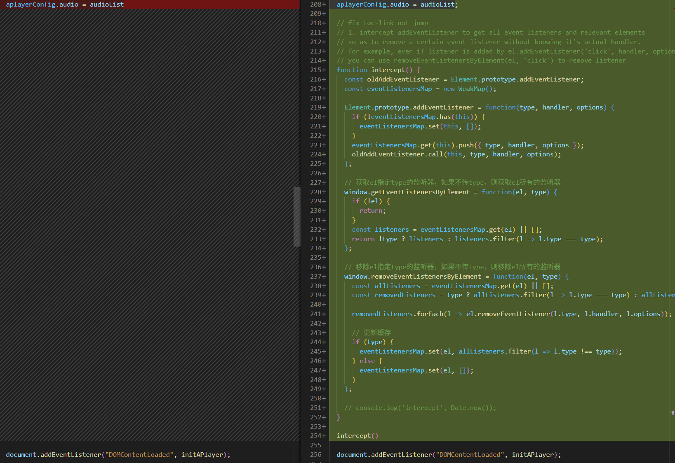Click 'eventListenersMap.set(el, []);' on line 247
This screenshot has height=463, width=675.
point(416,370)
